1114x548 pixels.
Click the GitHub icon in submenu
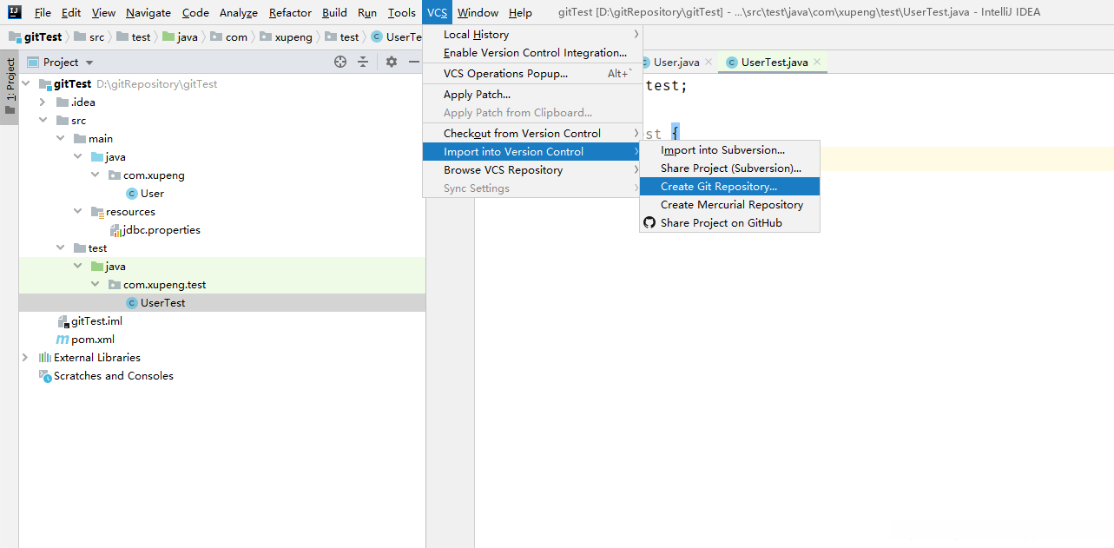point(649,223)
